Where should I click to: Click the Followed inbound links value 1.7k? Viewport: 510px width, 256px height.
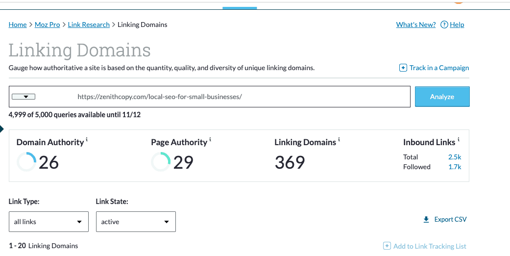tap(455, 167)
